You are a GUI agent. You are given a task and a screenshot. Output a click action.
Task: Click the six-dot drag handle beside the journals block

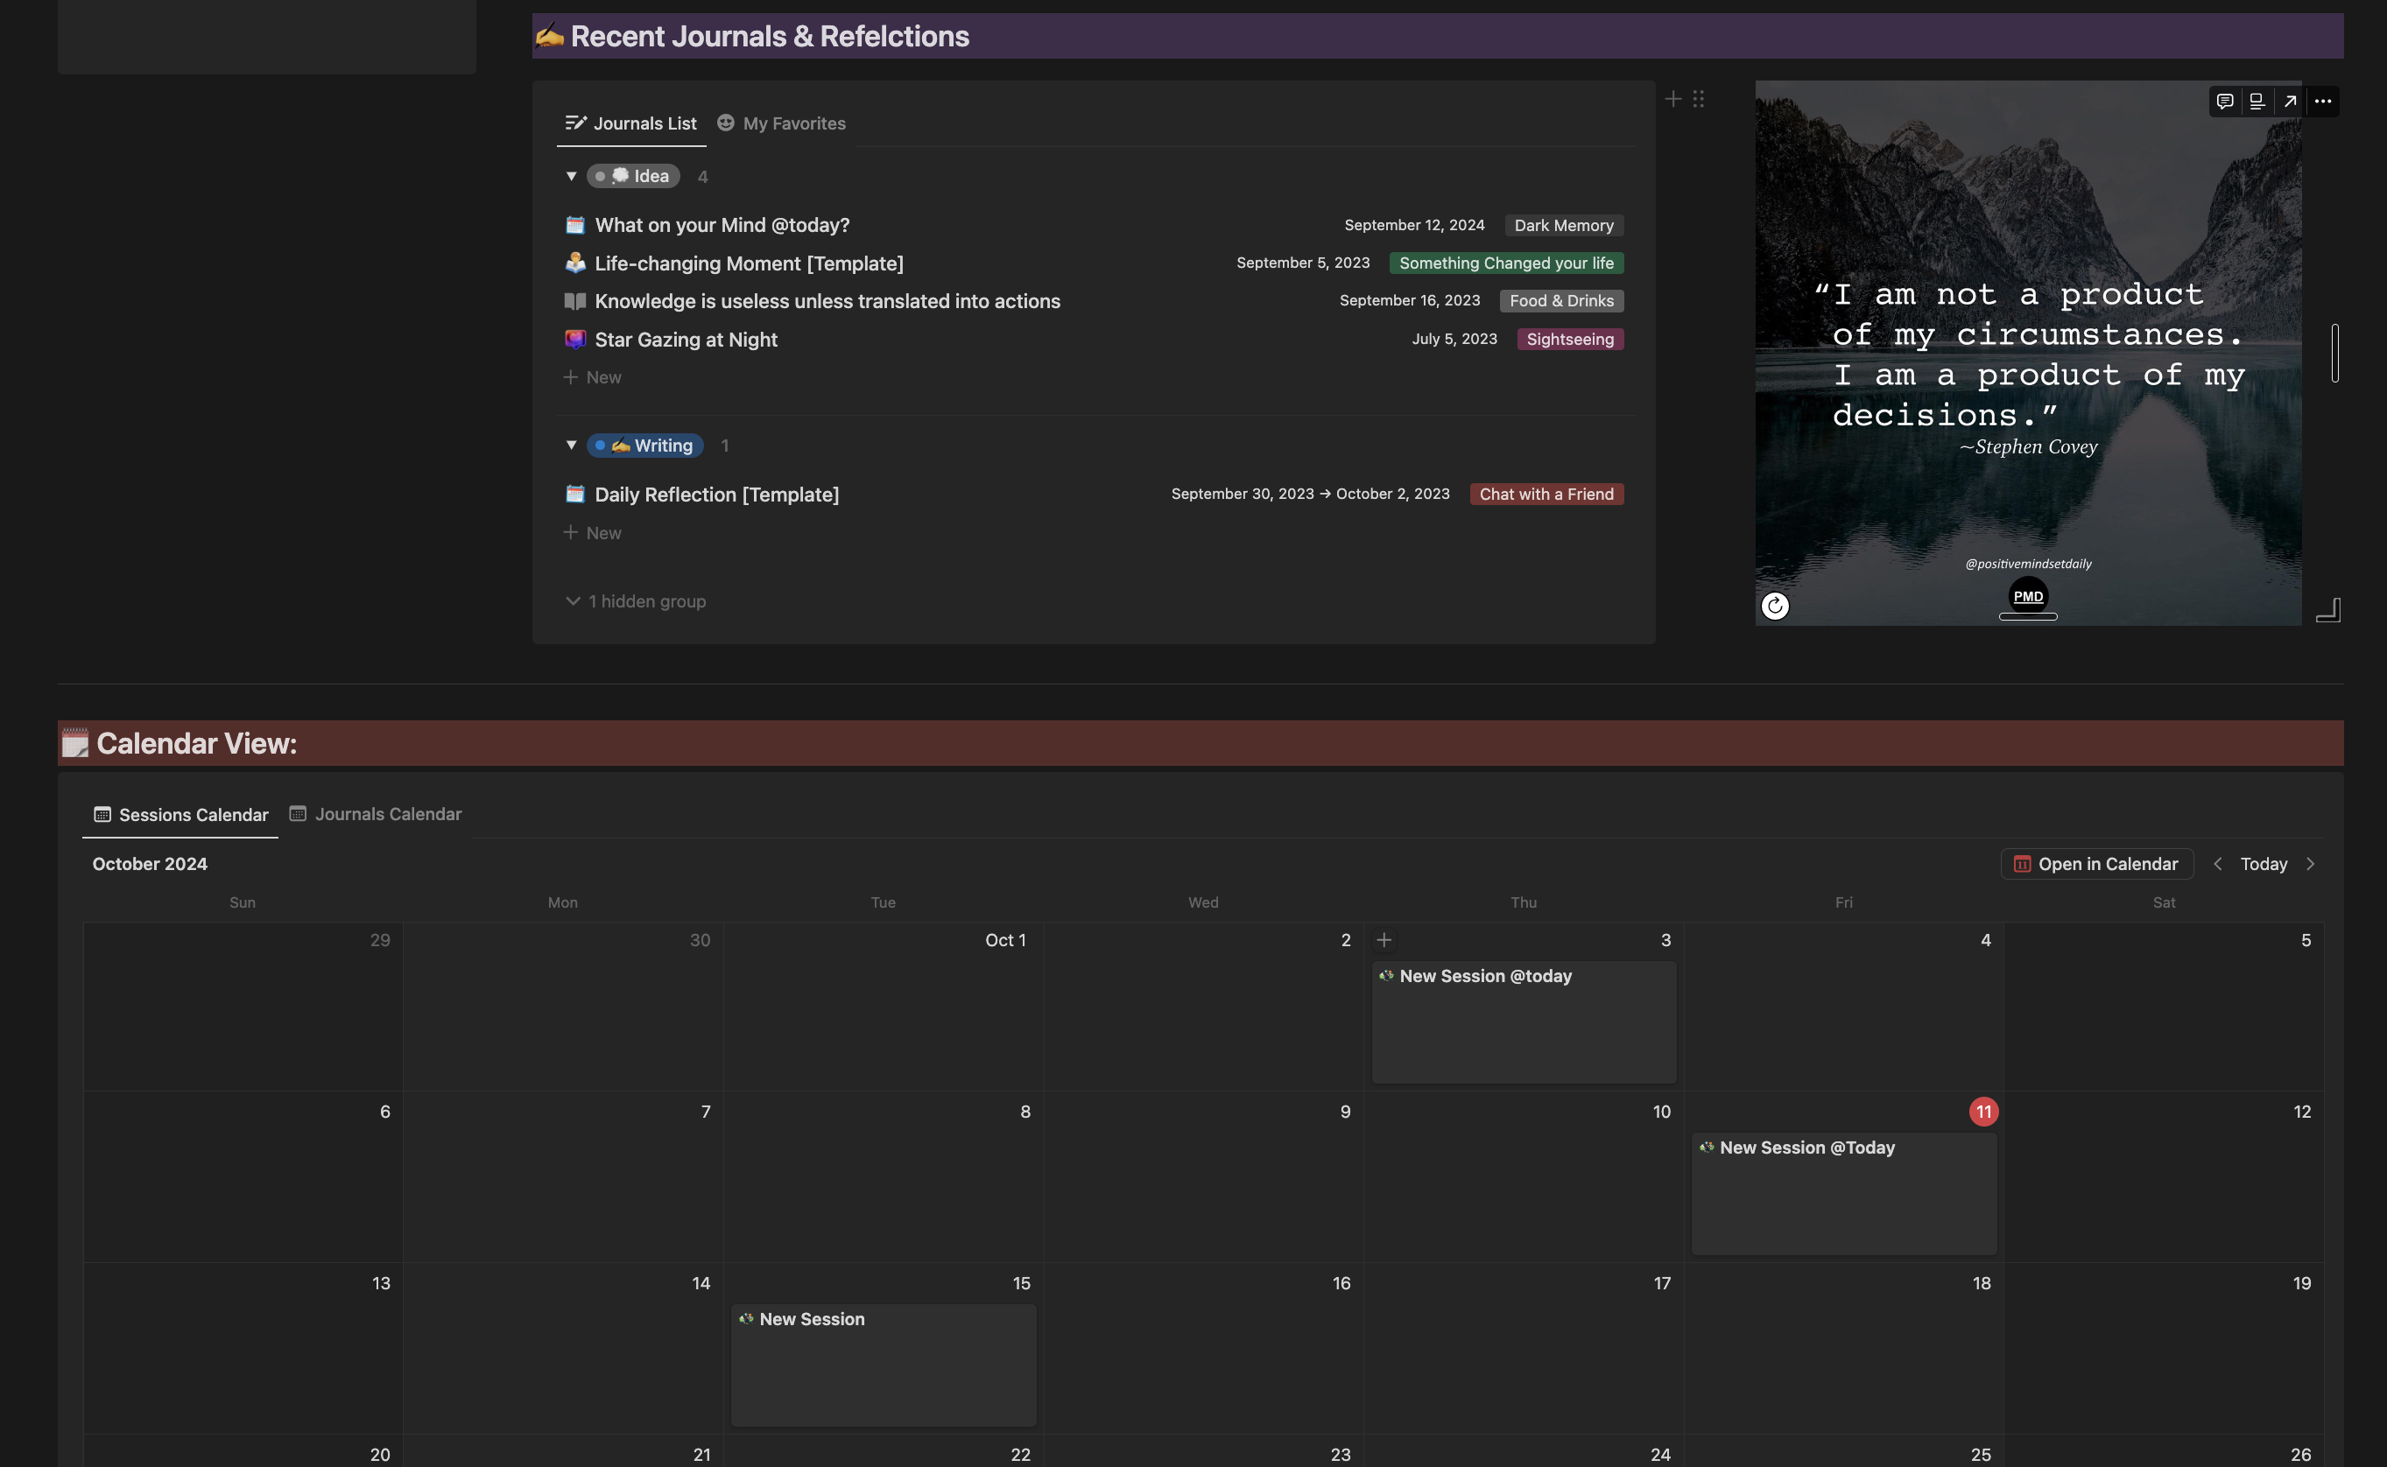click(1698, 99)
